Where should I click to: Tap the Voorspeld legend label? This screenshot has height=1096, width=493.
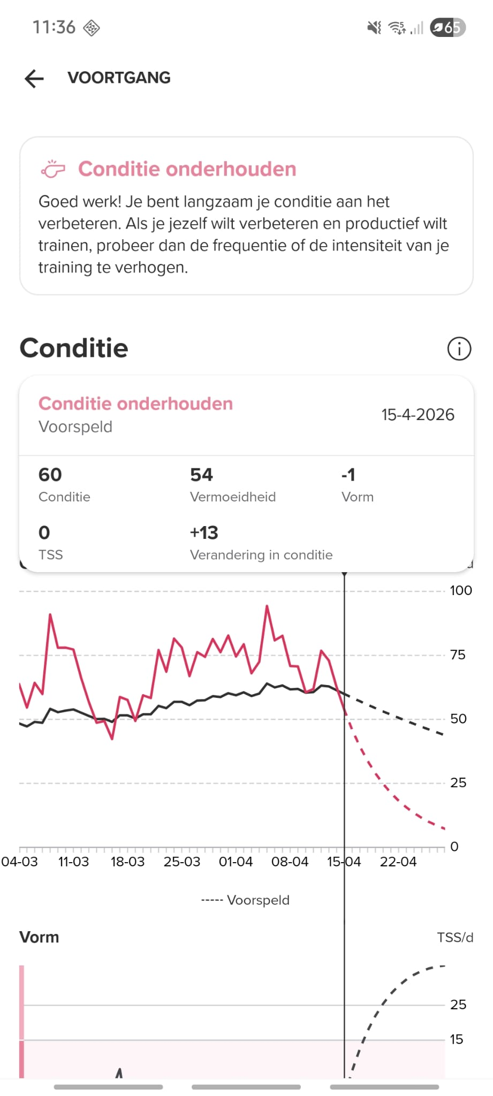tap(257, 900)
